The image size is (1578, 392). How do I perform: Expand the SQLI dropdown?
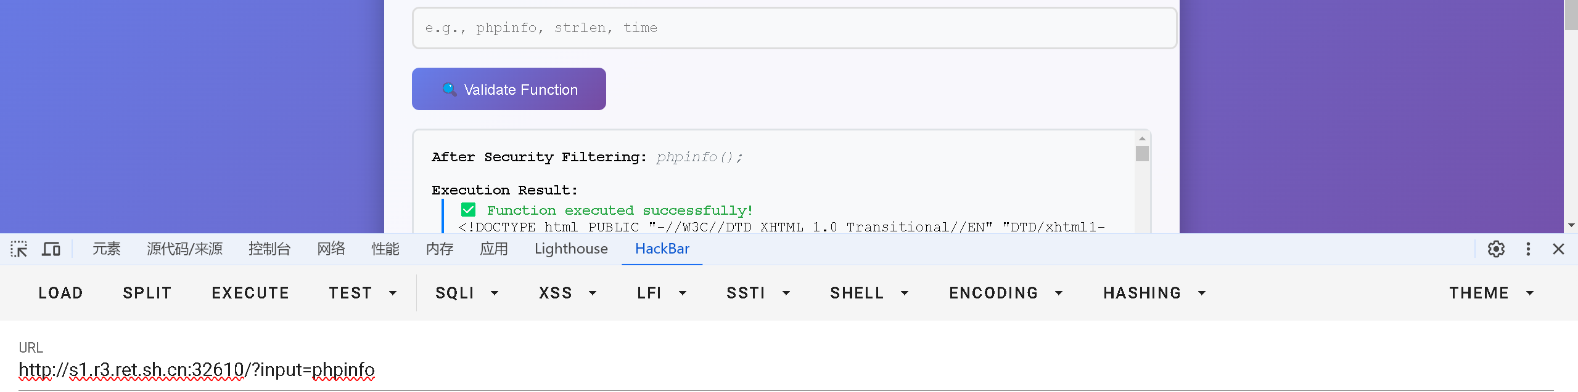[467, 293]
